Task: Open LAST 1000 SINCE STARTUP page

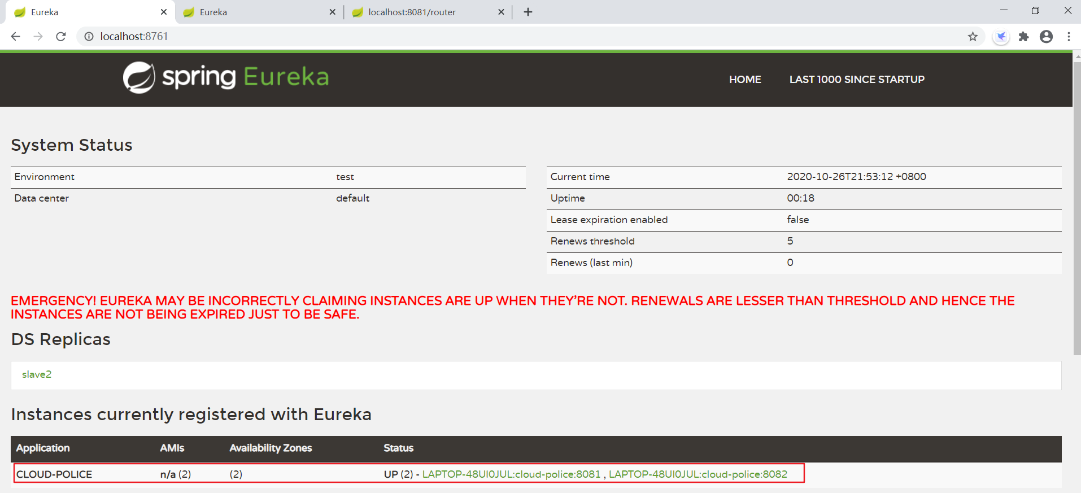Action: (857, 80)
